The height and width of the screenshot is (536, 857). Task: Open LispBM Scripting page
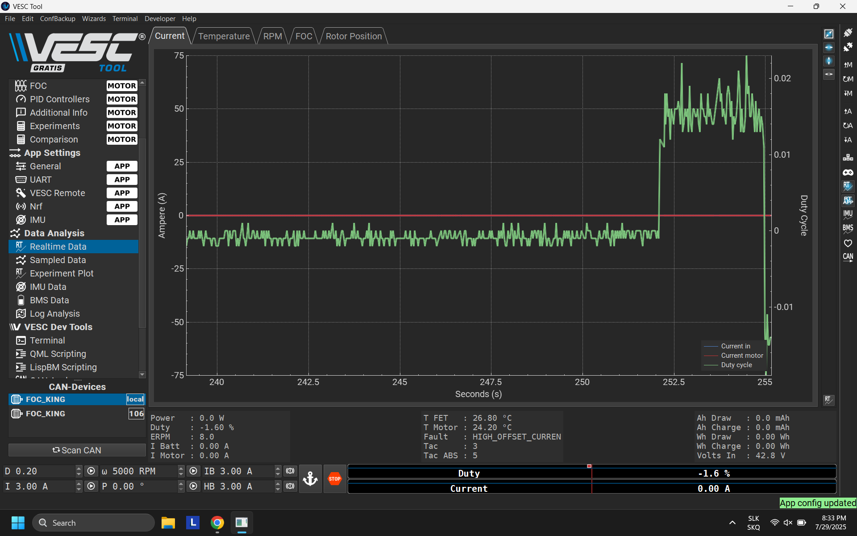(x=74, y=367)
